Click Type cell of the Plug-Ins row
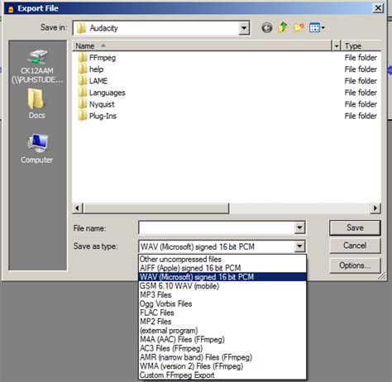Image resolution: width=392 pixels, height=382 pixels. pyautogui.click(x=361, y=116)
